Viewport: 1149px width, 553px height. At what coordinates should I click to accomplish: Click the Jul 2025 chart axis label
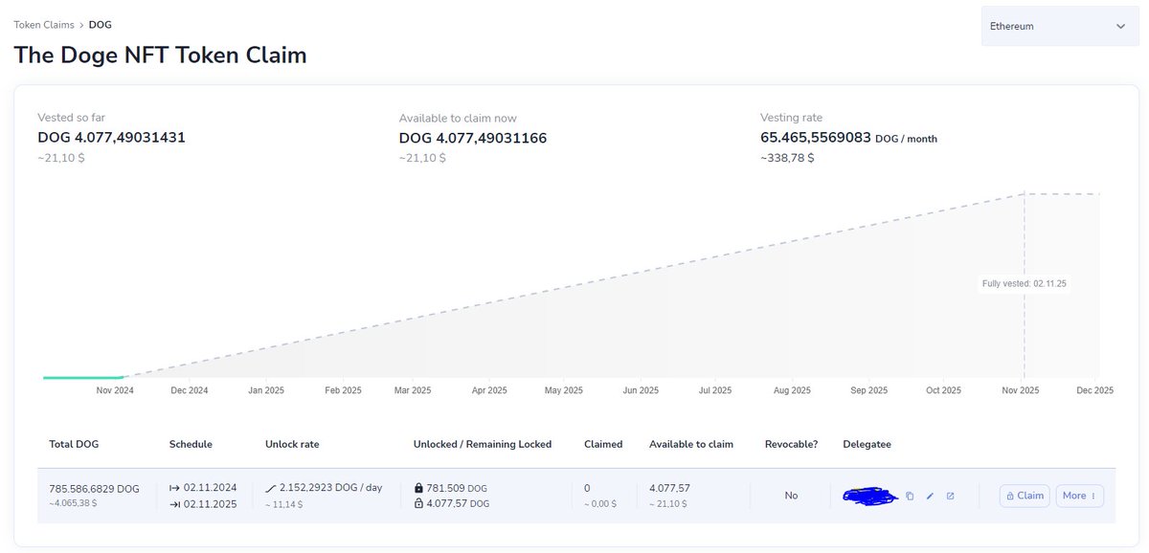point(715,390)
